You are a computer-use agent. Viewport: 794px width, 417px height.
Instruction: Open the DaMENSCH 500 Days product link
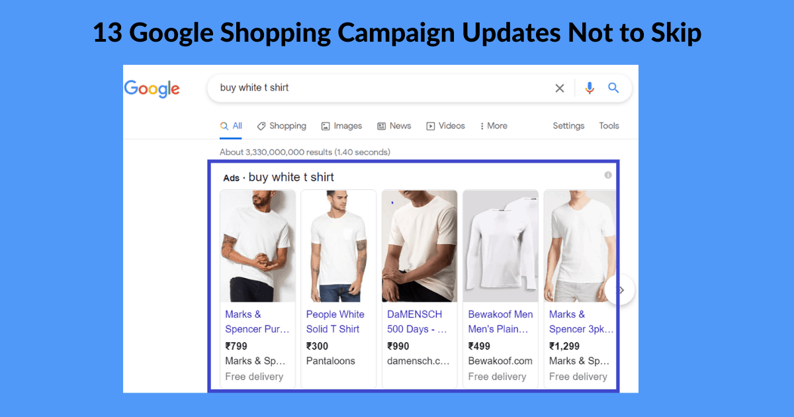click(x=418, y=322)
